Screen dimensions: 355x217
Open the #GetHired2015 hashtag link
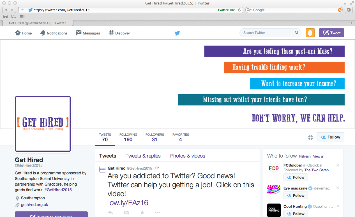pyautogui.click(x=58, y=190)
